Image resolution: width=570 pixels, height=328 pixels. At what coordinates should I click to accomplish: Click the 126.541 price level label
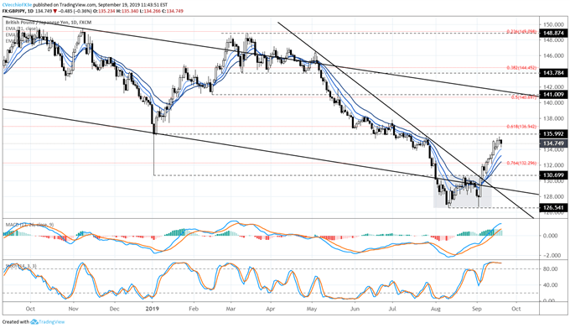point(553,208)
